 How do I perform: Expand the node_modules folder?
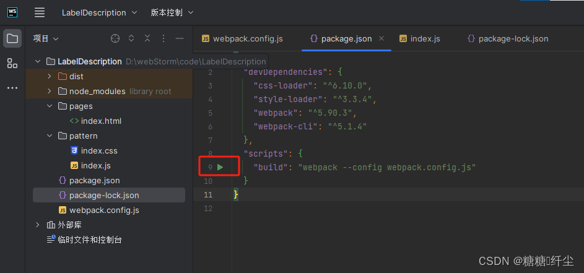tap(50, 91)
